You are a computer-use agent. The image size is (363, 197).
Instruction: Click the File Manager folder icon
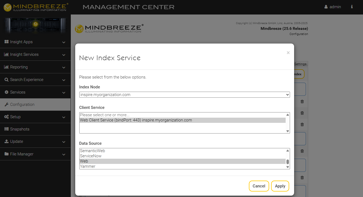pyautogui.click(x=7, y=154)
